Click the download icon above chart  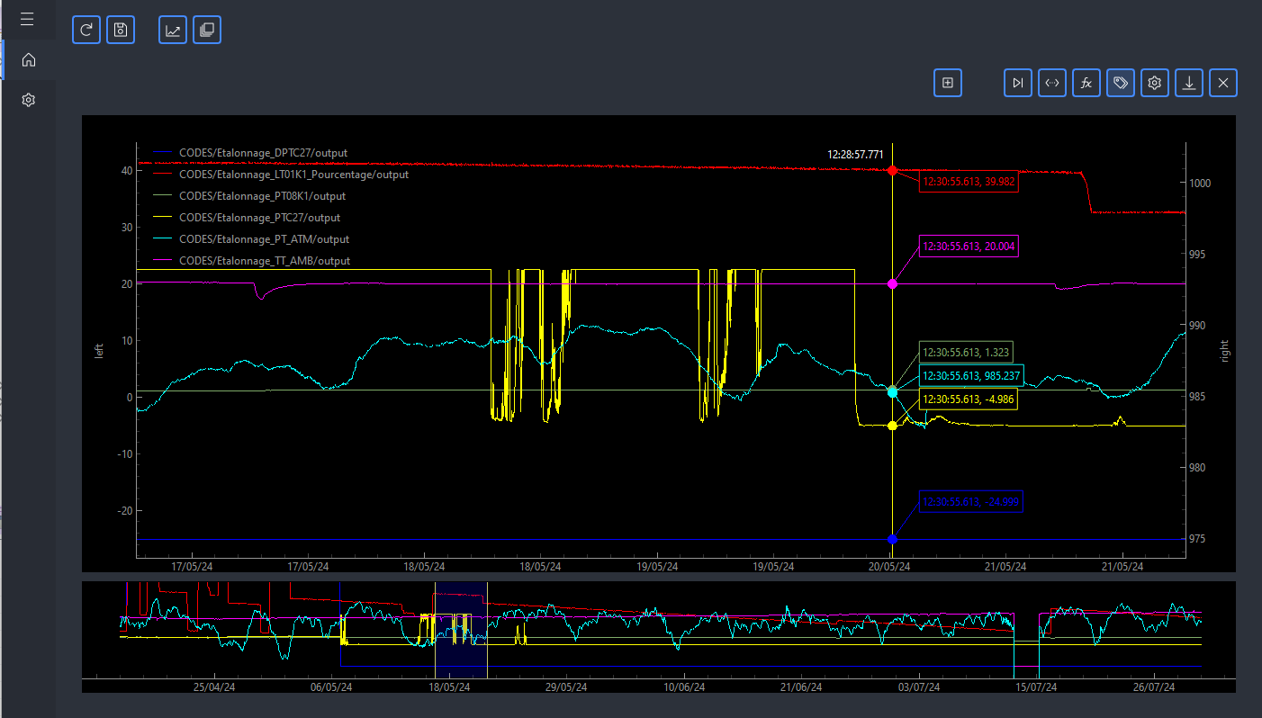1189,83
